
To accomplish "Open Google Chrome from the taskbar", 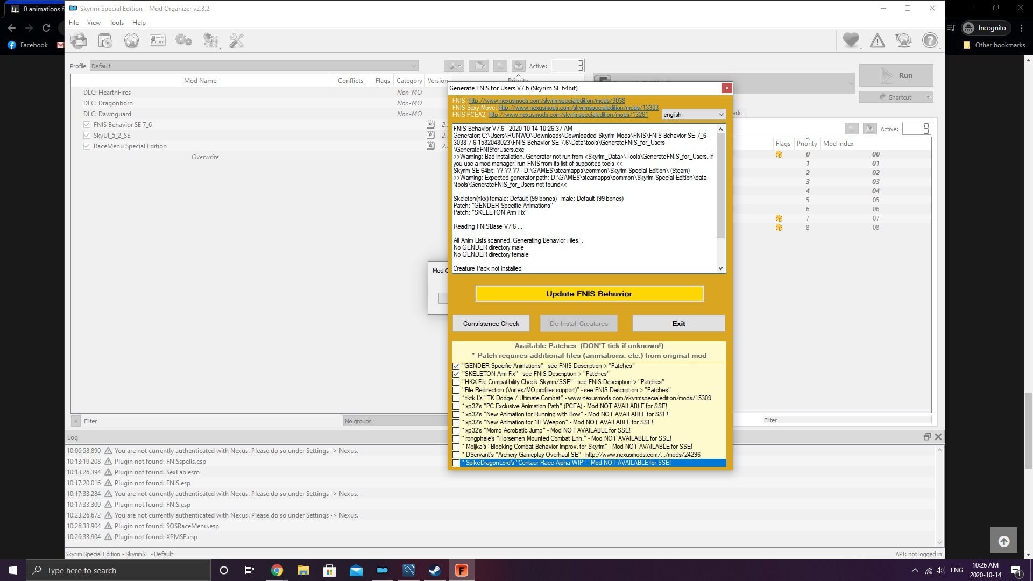I will [277, 570].
